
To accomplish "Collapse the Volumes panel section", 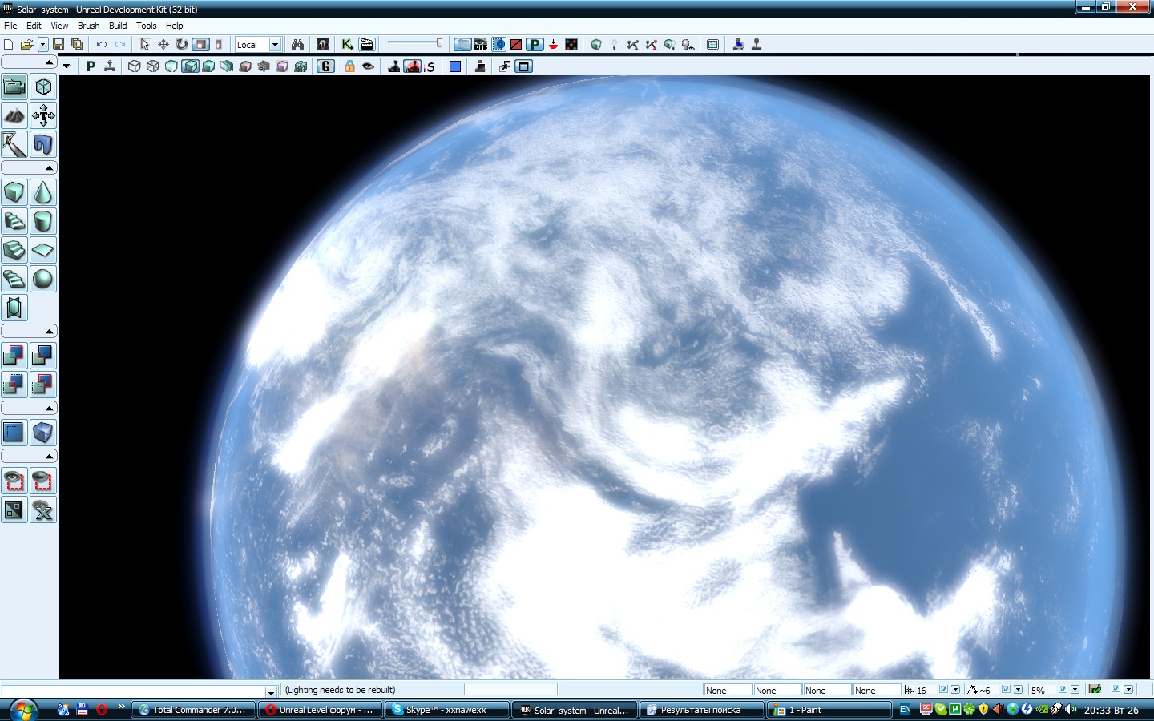I will [x=29, y=408].
